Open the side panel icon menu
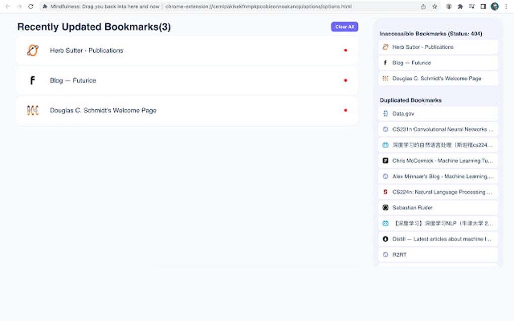This screenshot has width=514, height=321. coord(483,7)
